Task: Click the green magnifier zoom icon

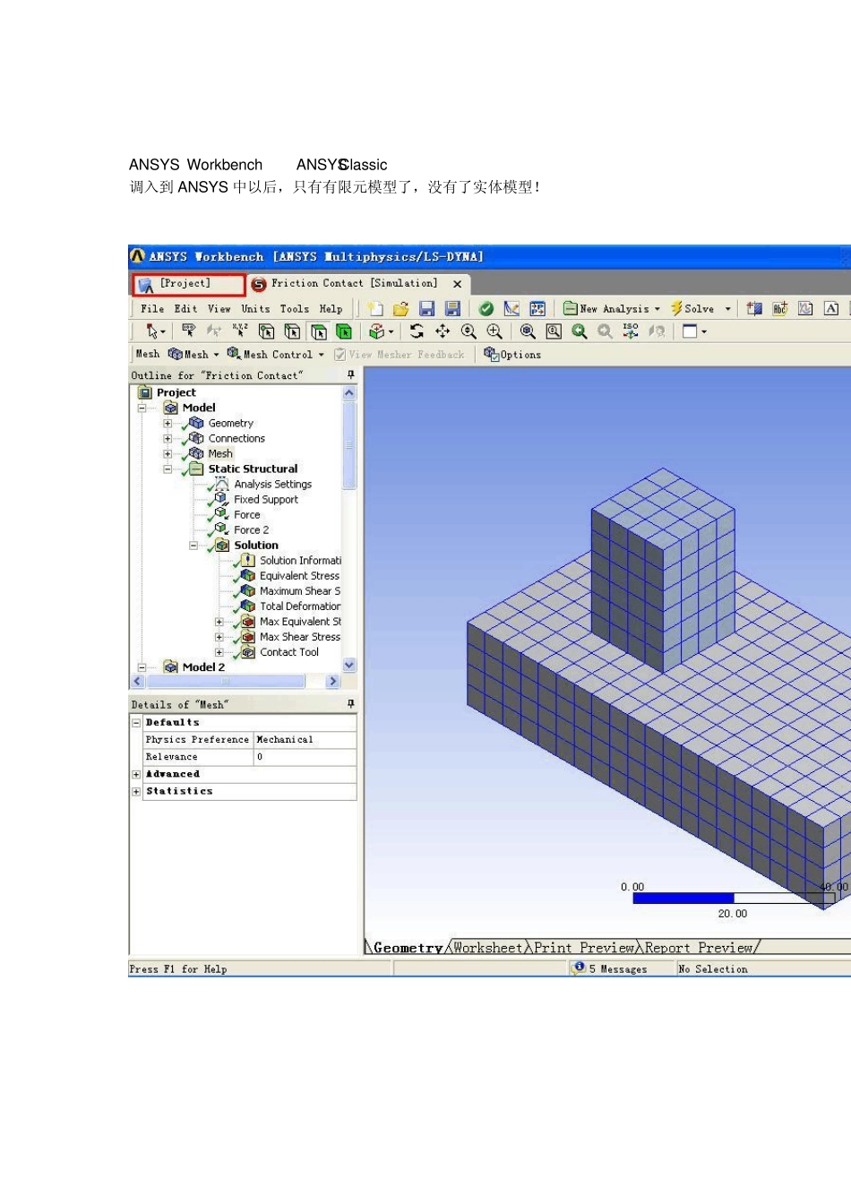Action: pyautogui.click(x=580, y=331)
